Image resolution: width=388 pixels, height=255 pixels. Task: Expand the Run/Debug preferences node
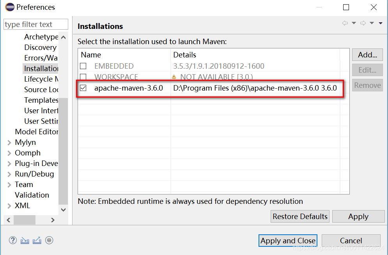pos(9,174)
